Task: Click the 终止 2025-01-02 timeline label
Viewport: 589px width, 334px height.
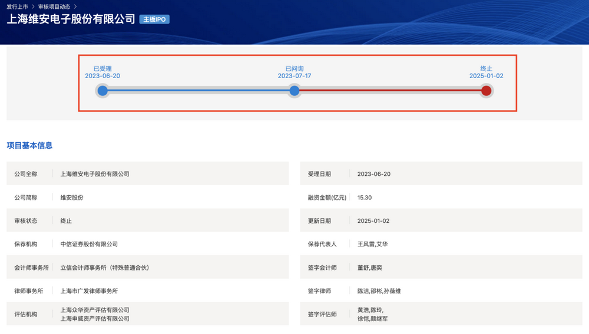Action: [x=486, y=72]
